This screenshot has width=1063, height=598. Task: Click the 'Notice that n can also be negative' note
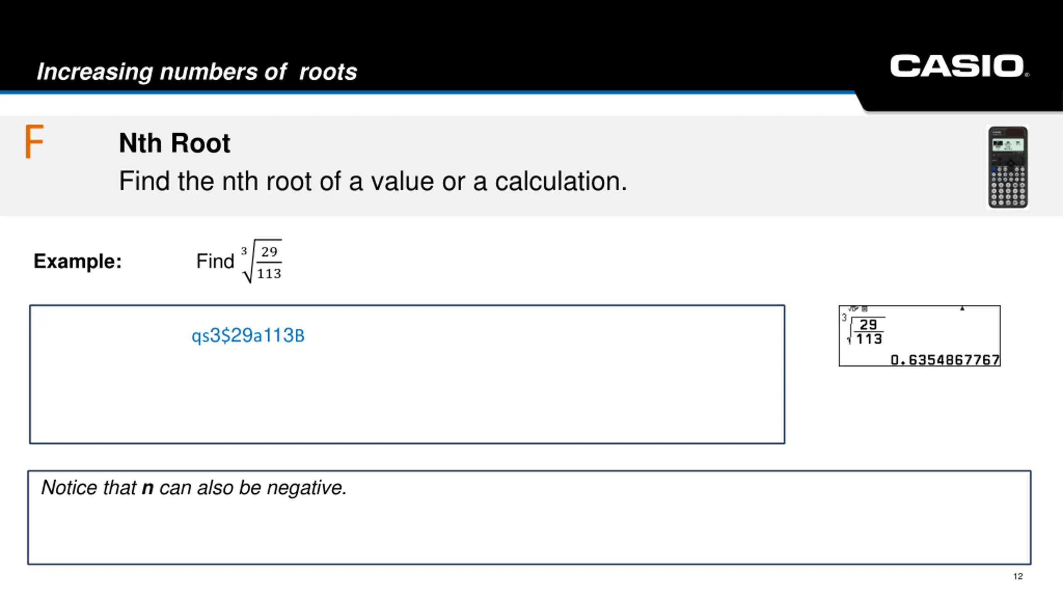[x=194, y=488]
